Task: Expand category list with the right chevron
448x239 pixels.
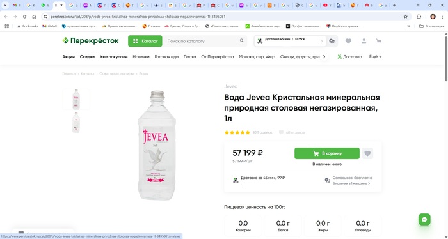Action: [324, 56]
